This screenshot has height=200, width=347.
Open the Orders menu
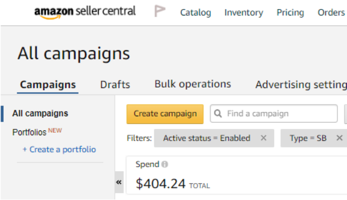click(331, 12)
